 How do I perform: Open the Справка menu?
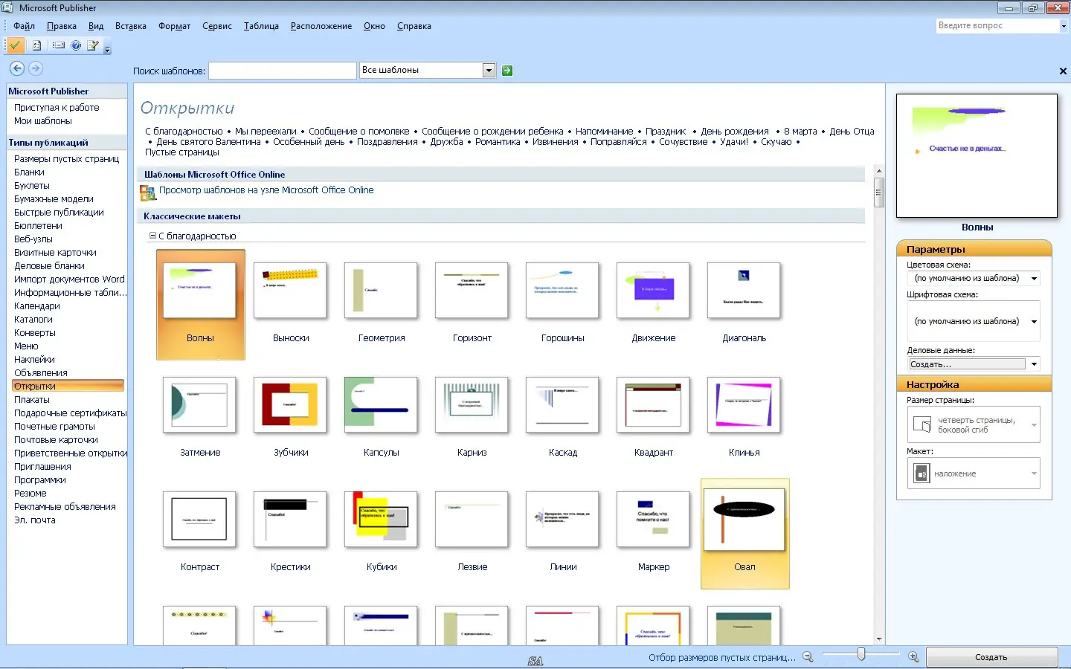(x=414, y=26)
